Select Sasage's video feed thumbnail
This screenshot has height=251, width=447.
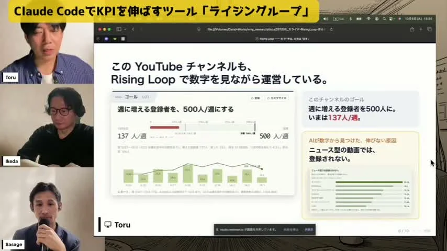(47, 209)
